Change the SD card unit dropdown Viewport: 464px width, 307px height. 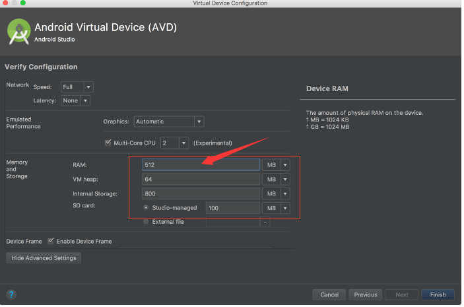[276, 208]
